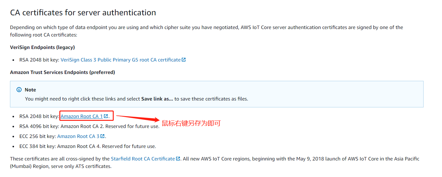Click the "Amazon Root CA 2. Reserved for future use" text
Viewport: 442px width, 177px height.
110,126
